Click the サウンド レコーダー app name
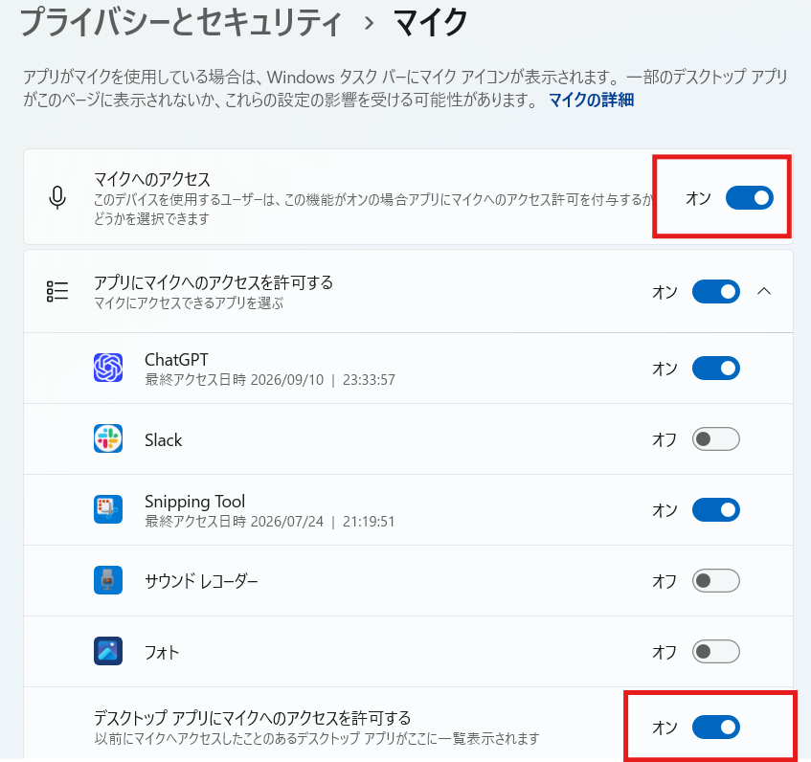Image resolution: width=811 pixels, height=762 pixels. [201, 582]
